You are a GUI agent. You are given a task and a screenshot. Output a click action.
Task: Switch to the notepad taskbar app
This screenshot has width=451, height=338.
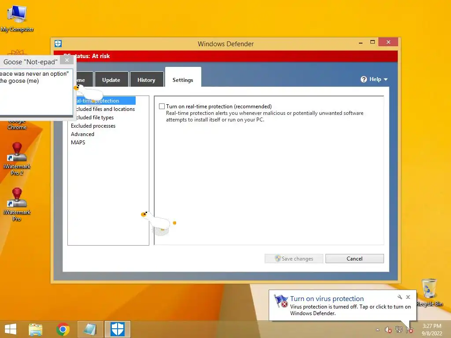[90, 329]
